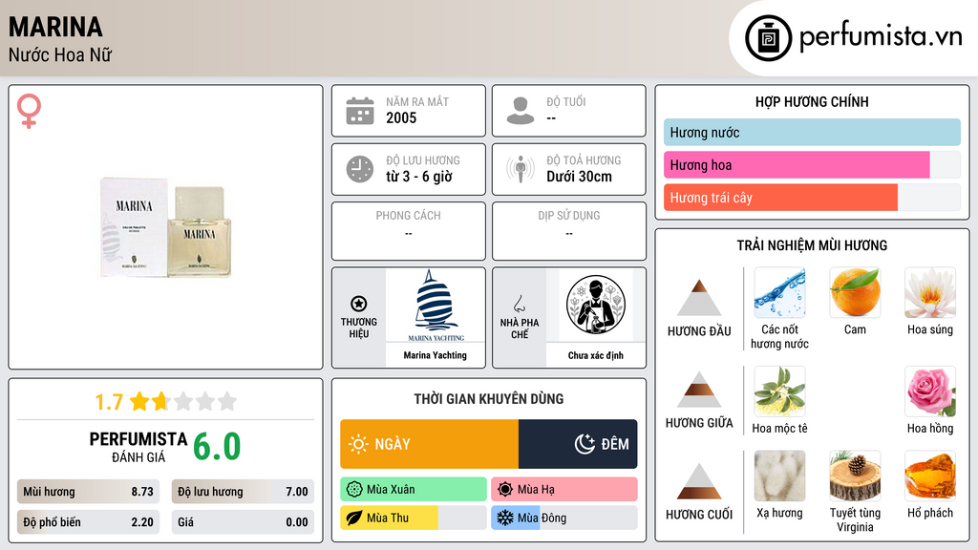
Task: Click the nose icon above Nhà pha chế
Action: (x=519, y=304)
